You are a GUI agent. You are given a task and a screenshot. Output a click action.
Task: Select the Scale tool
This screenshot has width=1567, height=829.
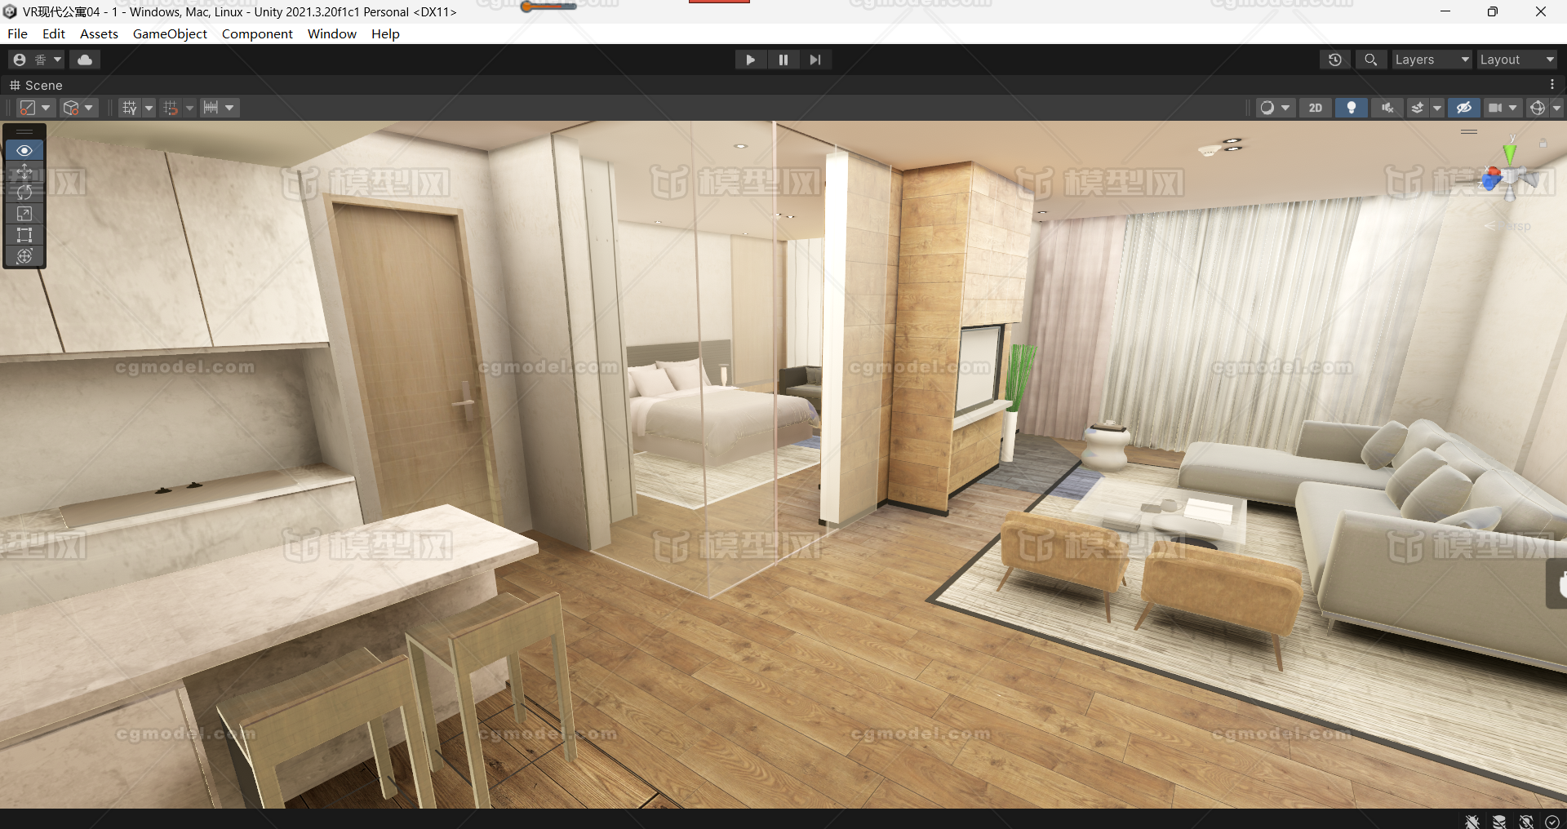point(24,214)
